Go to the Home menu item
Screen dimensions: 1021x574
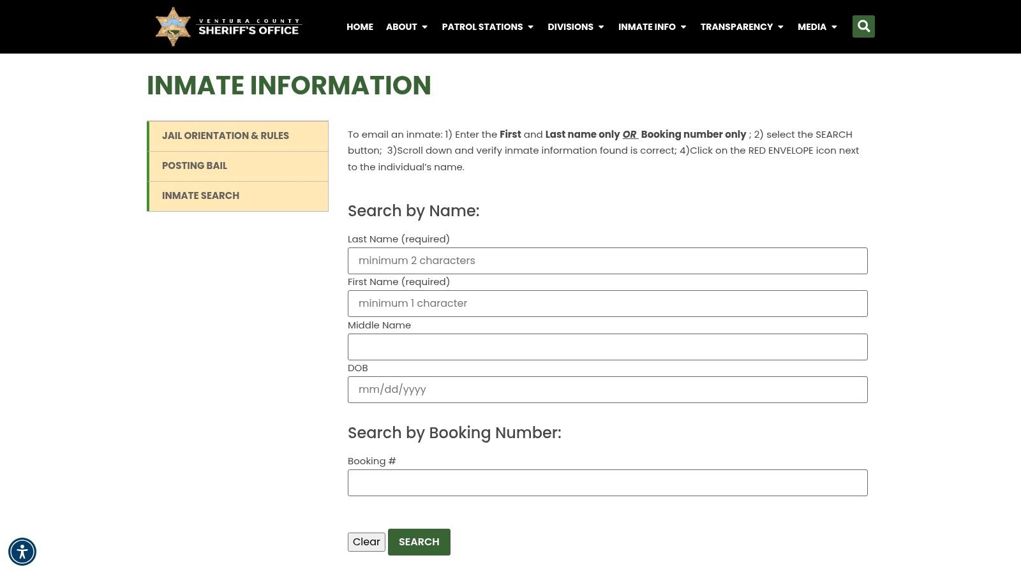360,27
